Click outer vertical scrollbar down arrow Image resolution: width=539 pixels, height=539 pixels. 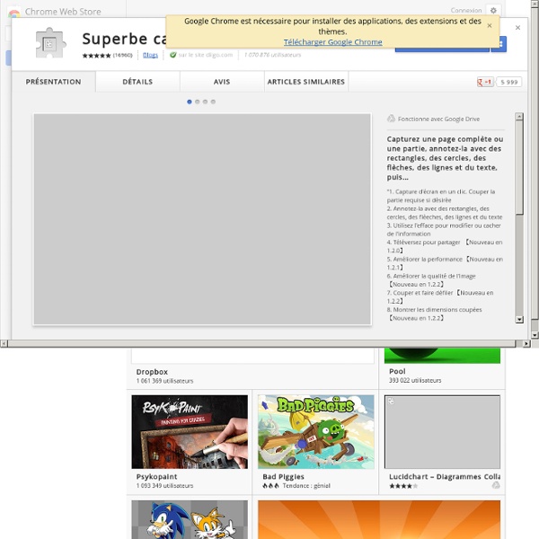click(x=535, y=335)
